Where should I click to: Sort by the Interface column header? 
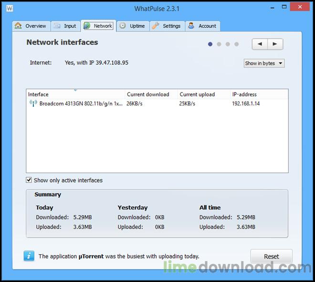[x=75, y=94]
